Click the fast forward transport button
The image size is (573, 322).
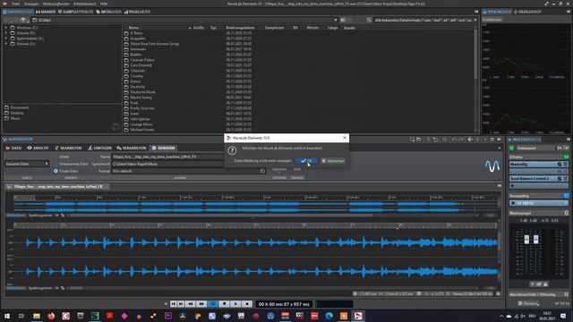(x=201, y=304)
